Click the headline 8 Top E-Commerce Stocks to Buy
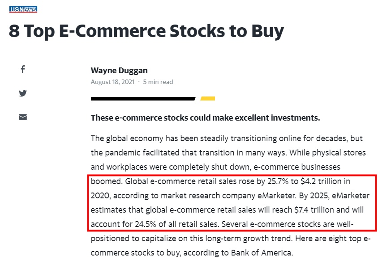The width and height of the screenshot is (391, 264). point(146,31)
